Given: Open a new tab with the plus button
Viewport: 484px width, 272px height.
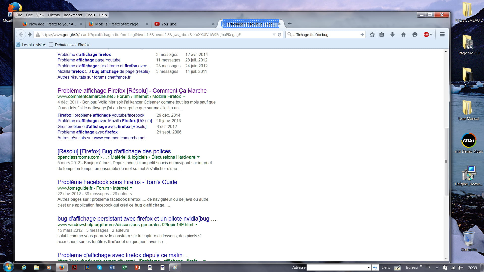Looking at the screenshot, I should 290,24.
